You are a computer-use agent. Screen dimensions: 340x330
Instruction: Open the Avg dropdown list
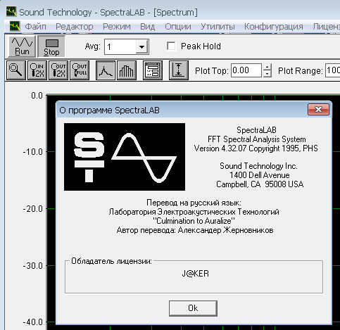[x=141, y=46]
